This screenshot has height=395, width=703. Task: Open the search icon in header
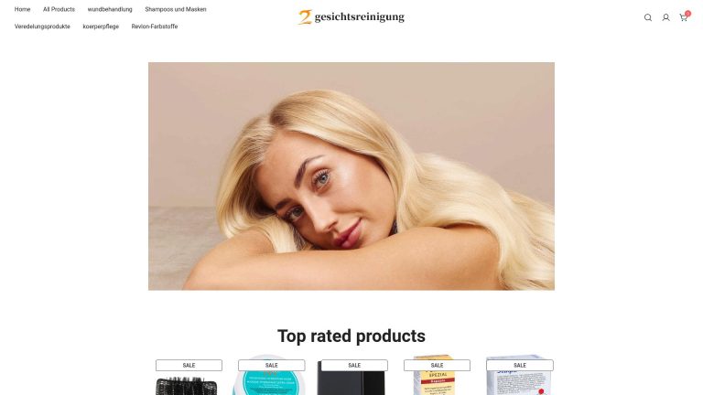coord(648,17)
